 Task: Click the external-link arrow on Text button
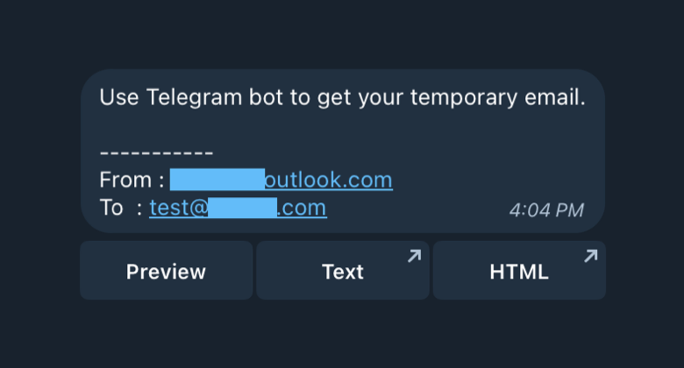point(415,256)
